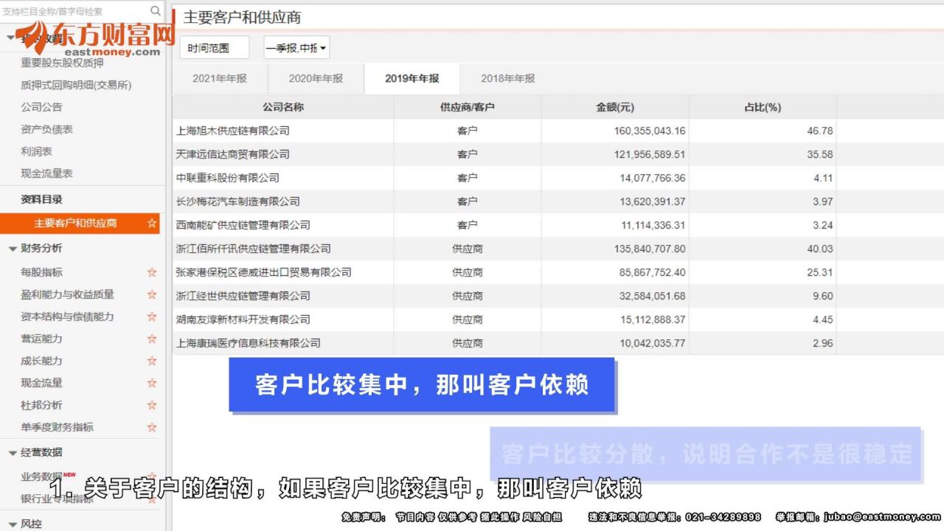The width and height of the screenshot is (944, 531).
Task: Click 张家港保税区德威进出口贸易有限公司 row name
Action: [x=264, y=272]
